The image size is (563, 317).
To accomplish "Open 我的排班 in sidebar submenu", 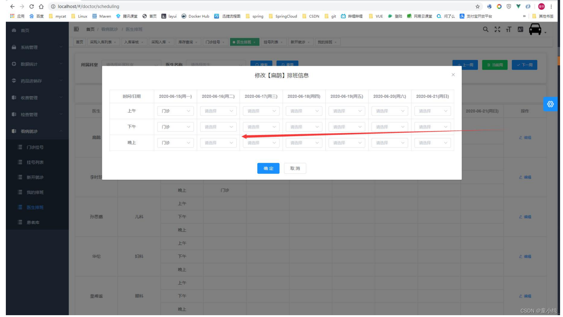I will [x=37, y=192].
